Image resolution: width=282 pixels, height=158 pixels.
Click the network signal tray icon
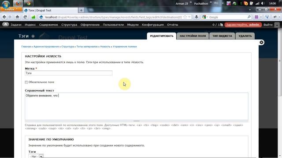257,4
